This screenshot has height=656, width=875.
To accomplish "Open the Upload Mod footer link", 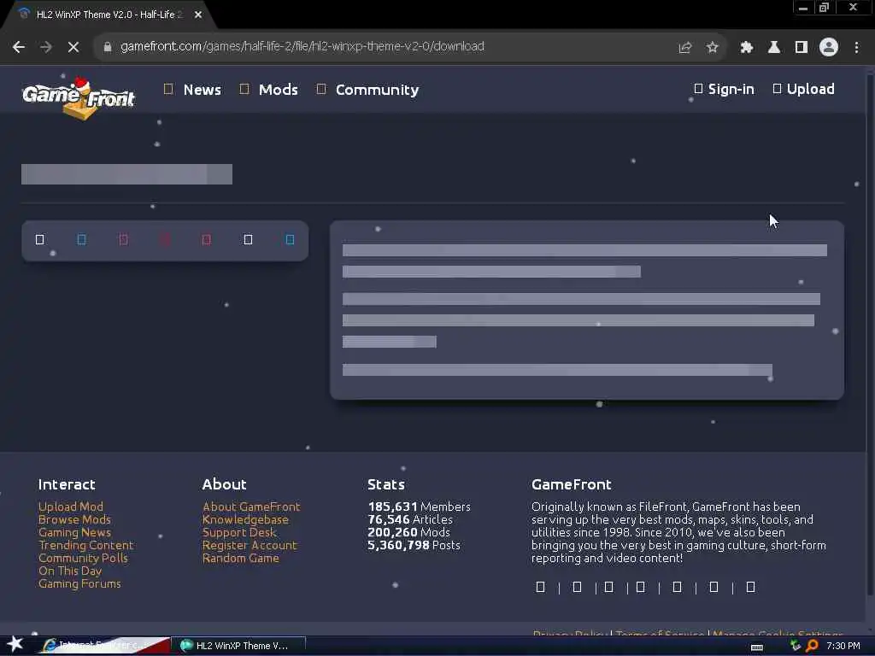I will click(x=71, y=507).
